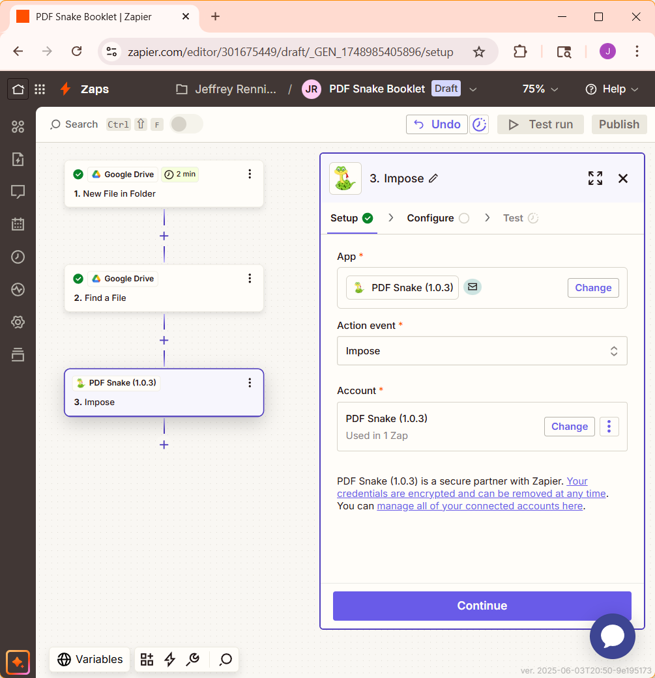The width and height of the screenshot is (655, 678).
Task: Toggle the switch next to Search
Action: 186,124
